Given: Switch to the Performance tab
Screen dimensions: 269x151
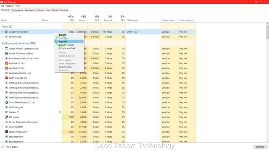Looking at the screenshot, I should pos(17,10).
